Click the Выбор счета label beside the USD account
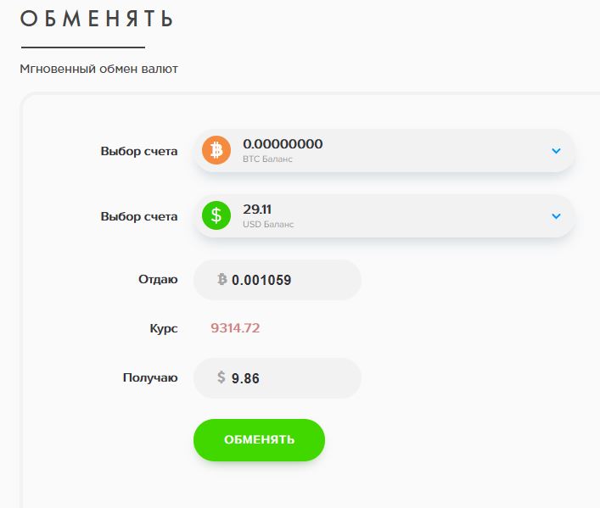Image resolution: width=600 pixels, height=508 pixels. [x=139, y=216]
